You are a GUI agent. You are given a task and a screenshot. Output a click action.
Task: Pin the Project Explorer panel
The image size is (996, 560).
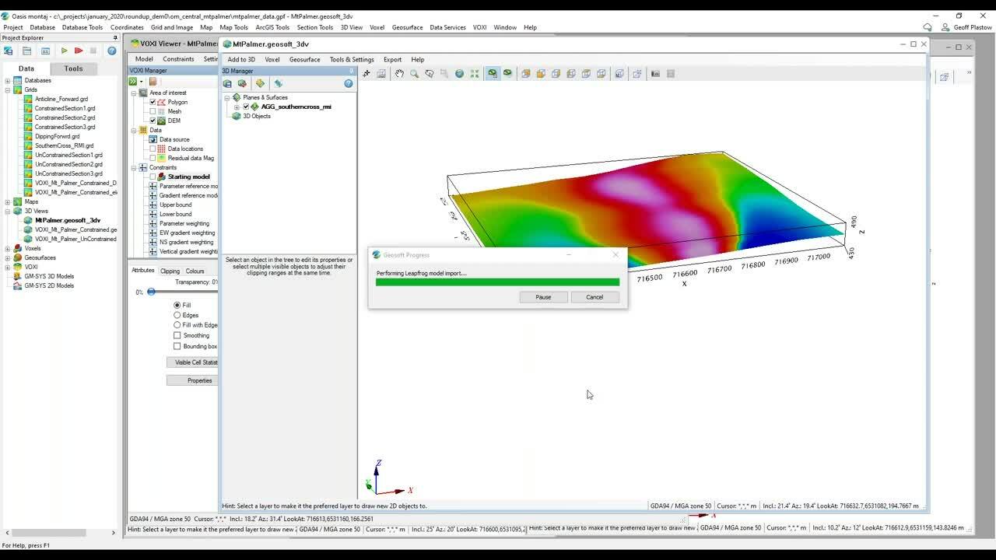click(x=115, y=37)
